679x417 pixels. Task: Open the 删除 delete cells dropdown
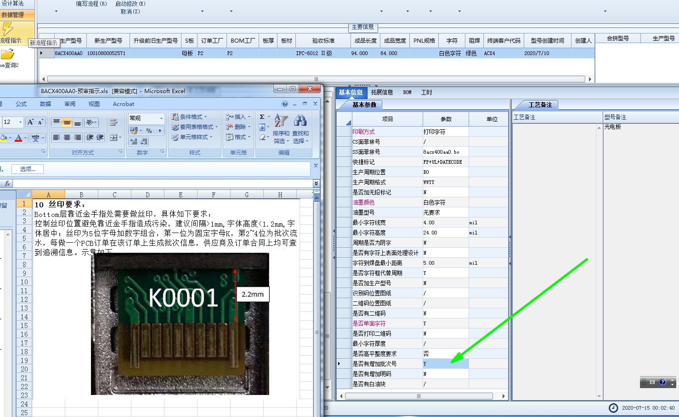pos(238,127)
